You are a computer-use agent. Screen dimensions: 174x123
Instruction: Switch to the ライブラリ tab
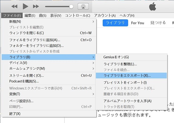tap(115, 23)
